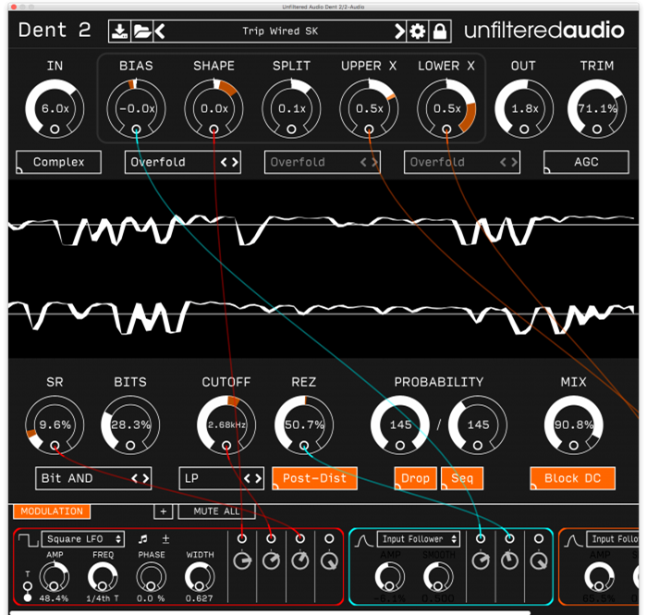647x615 pixels.
Task: Click the LFO FREQ knob
Action: coord(103,577)
